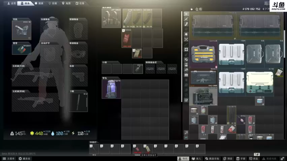Open 消息 messages
The width and height of the screenshot is (287, 161).
[x=254, y=158]
